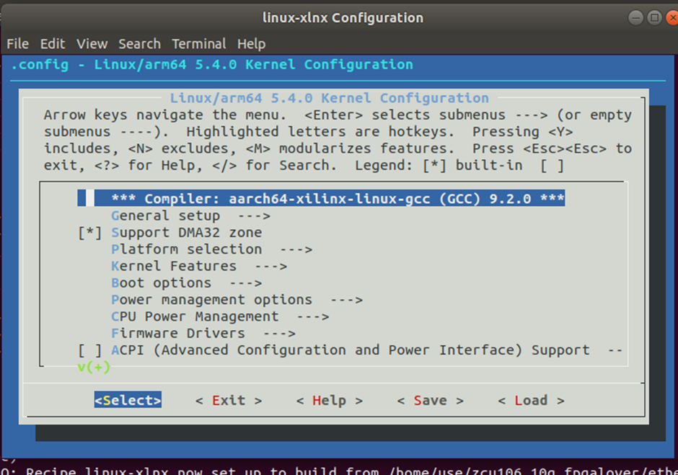Screen dimensions: 678x475
Task: Click the Linux/arm64 5.4.0 Kernel Configuration dialog title
Action: [x=330, y=98]
